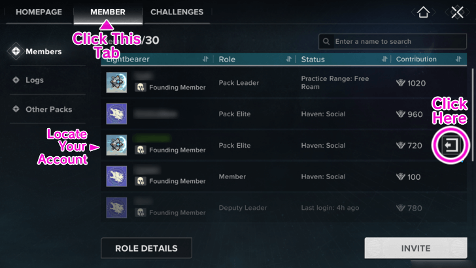Click the leave pack exit icon
This screenshot has height=268, width=476.
pos(450,145)
